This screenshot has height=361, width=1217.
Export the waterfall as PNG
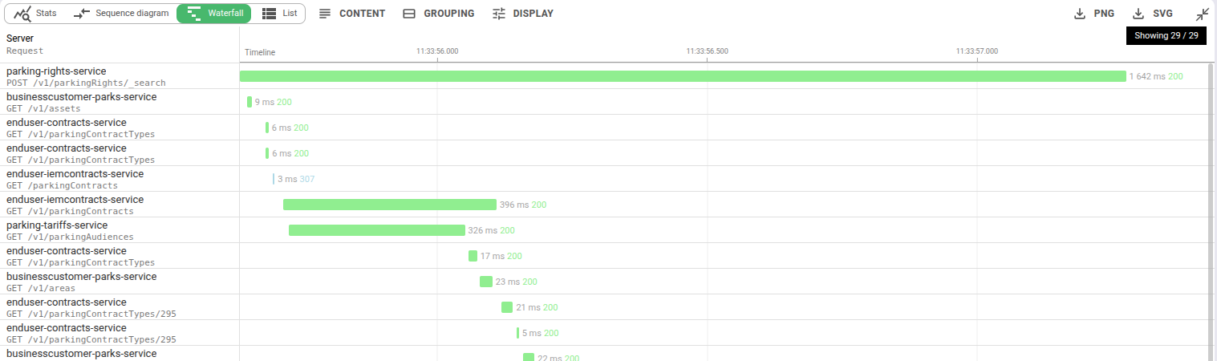tap(1094, 14)
